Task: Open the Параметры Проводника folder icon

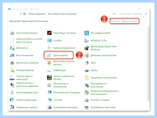Action: coord(87,78)
